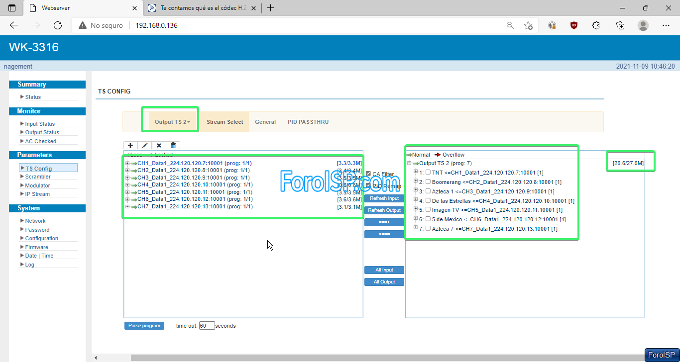The height and width of the screenshot is (362, 680).
Task: Open the uBlock Origin shield extension icon
Action: [x=574, y=25]
